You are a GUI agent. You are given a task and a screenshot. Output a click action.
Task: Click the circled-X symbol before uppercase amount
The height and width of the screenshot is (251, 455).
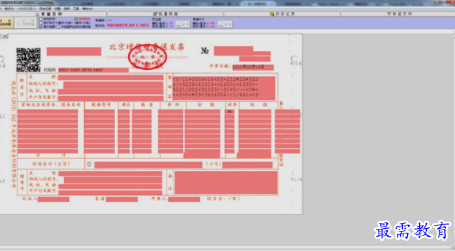[x=89, y=164]
